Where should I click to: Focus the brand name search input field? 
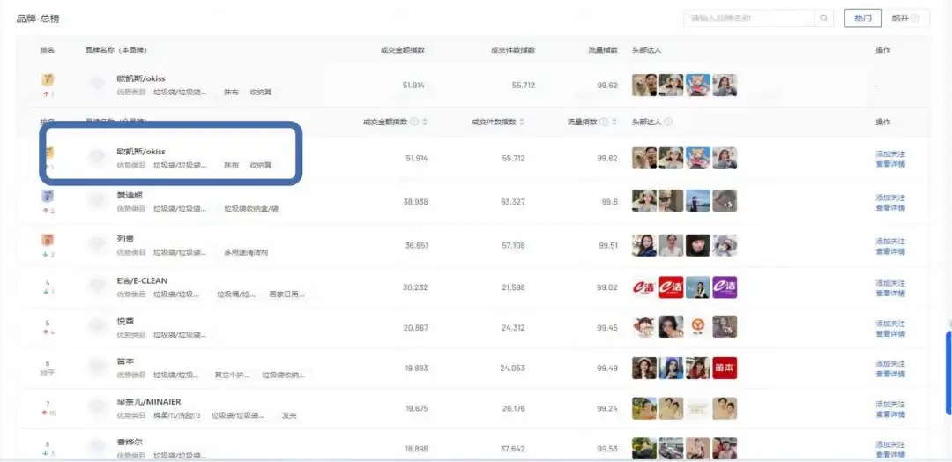[x=749, y=19]
